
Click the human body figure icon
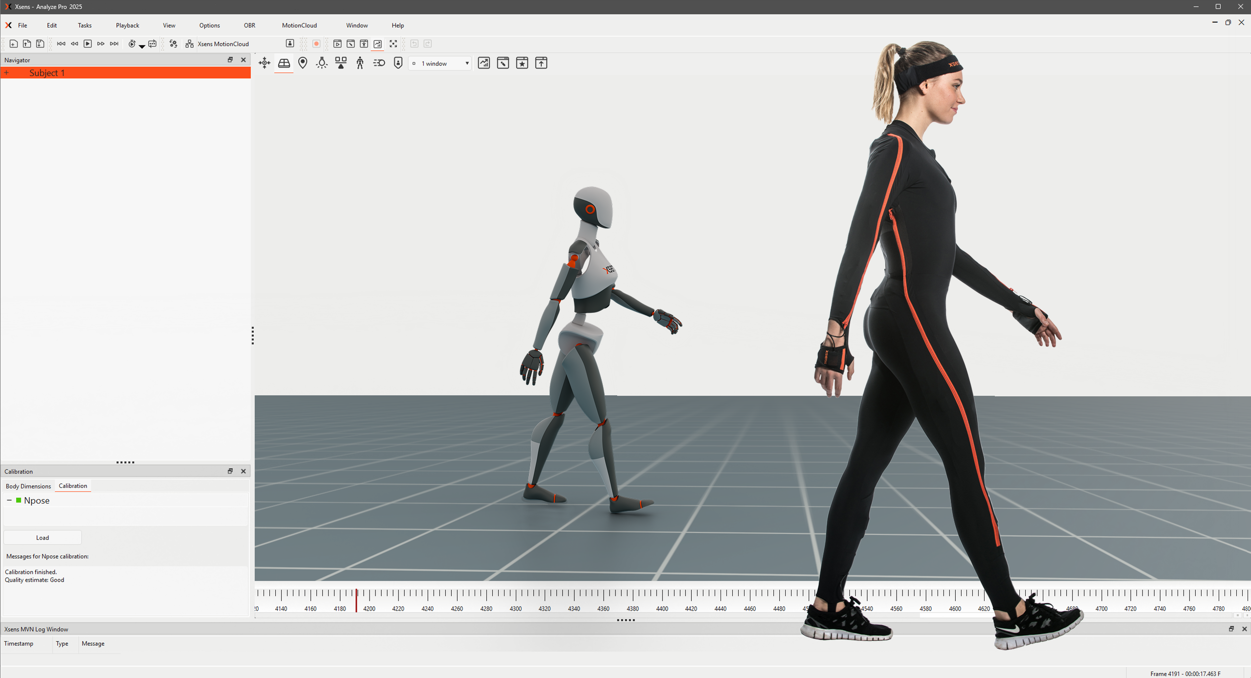tap(360, 63)
